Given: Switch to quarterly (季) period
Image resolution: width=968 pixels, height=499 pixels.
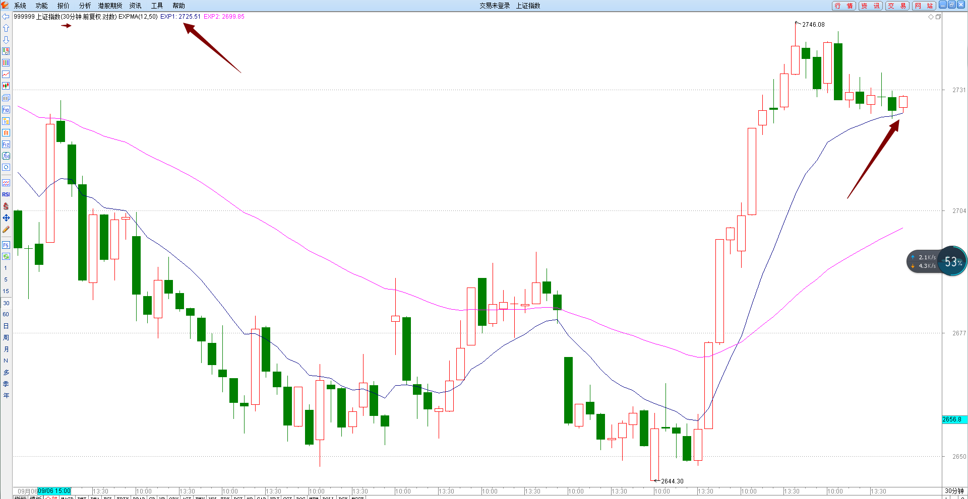Looking at the screenshot, I should (6, 384).
